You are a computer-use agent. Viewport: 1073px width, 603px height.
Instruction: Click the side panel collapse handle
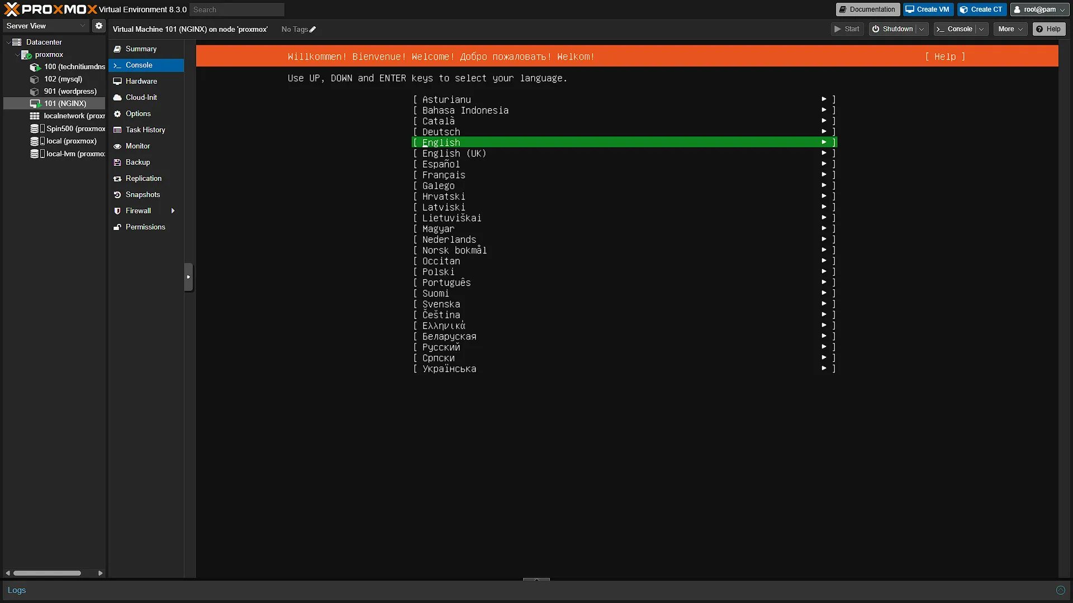pos(188,277)
